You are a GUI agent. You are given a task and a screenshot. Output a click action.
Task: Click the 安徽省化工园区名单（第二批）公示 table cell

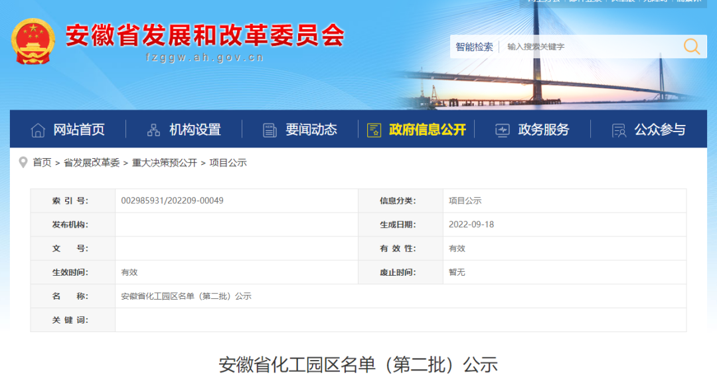coord(400,296)
